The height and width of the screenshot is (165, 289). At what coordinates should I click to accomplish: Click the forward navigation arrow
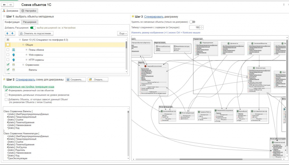pos(11,5)
